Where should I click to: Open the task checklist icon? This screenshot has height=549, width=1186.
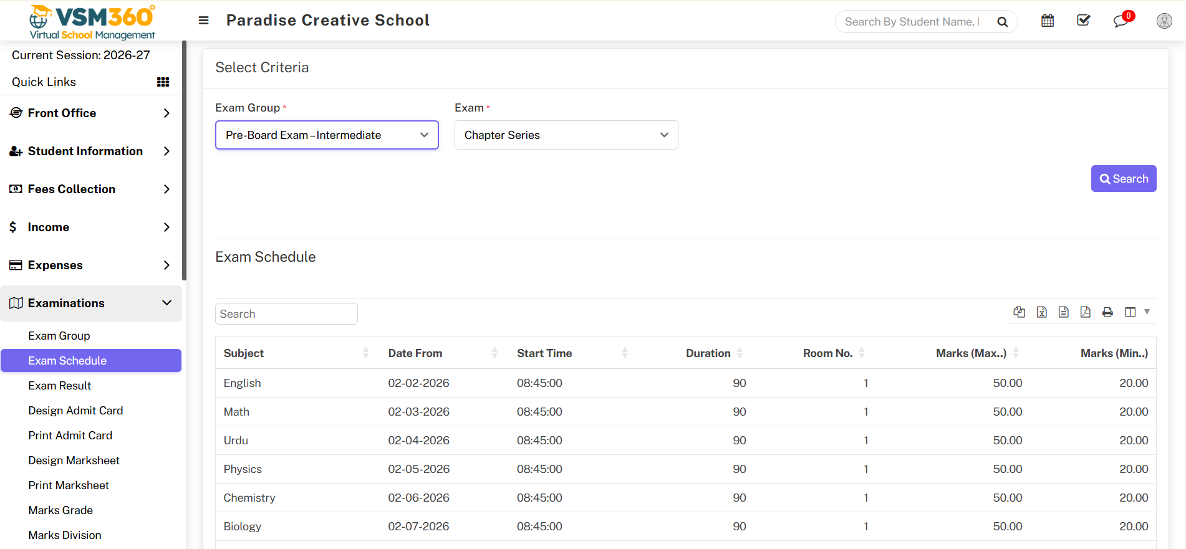point(1083,21)
